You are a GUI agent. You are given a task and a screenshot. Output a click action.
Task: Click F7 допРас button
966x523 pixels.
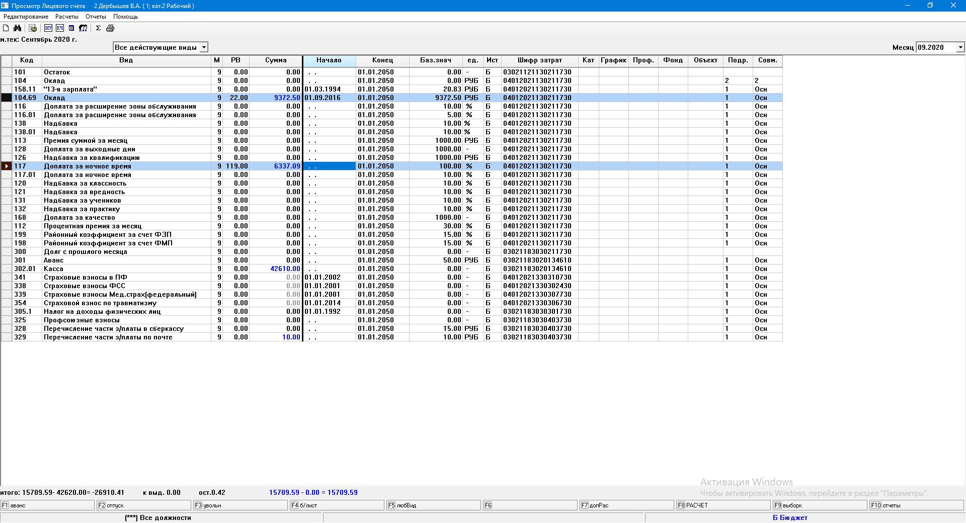627,505
